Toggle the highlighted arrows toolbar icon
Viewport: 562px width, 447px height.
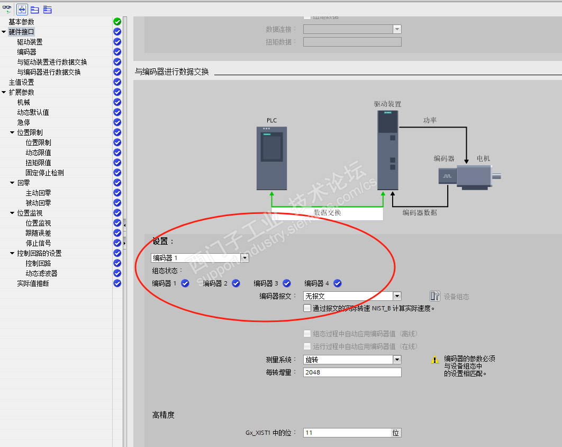[x=22, y=10]
